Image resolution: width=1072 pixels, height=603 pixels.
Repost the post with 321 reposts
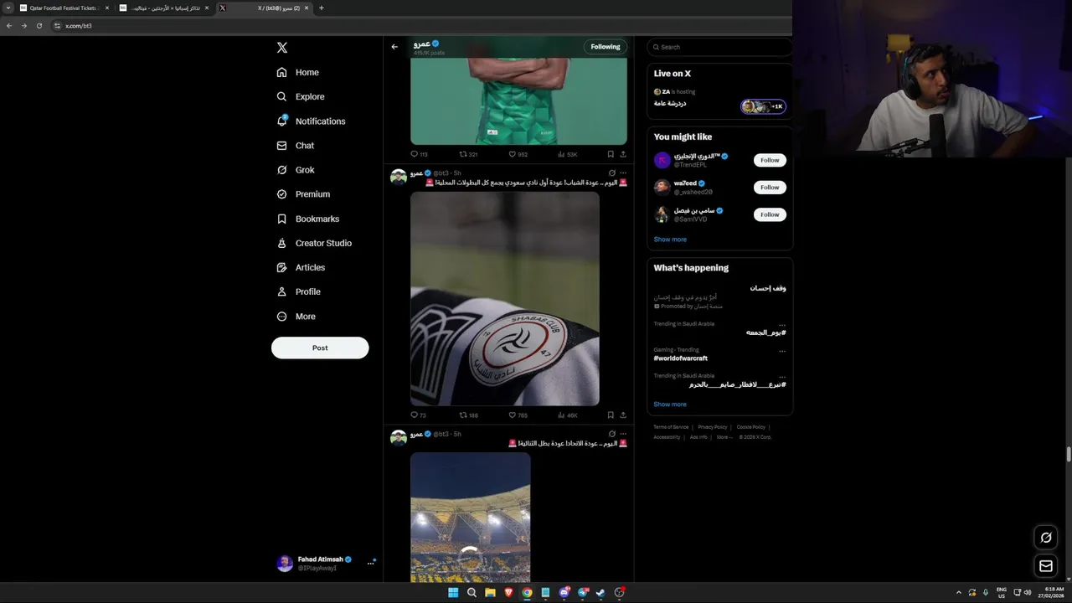[468, 154]
